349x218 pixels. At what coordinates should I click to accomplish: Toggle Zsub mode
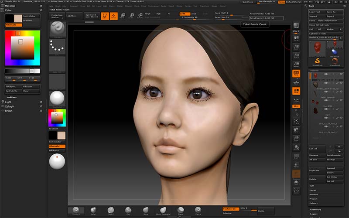coord(194,14)
